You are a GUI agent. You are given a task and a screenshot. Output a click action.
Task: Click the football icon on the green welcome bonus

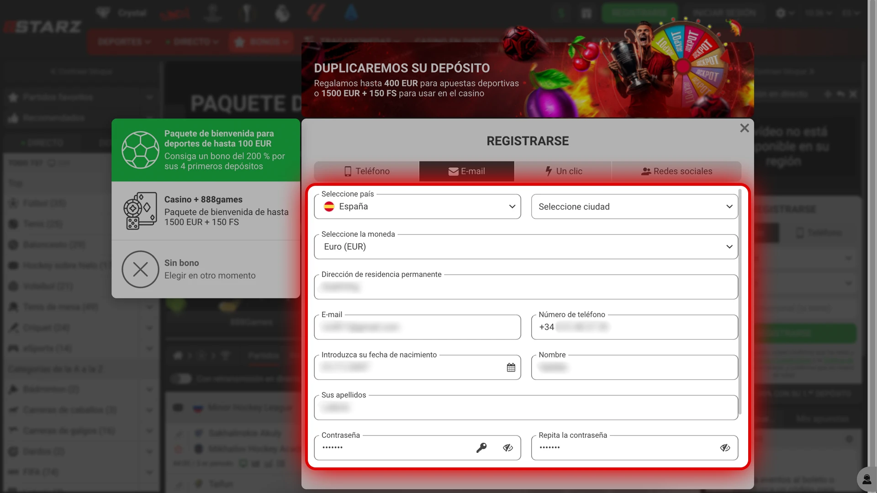[x=140, y=149]
